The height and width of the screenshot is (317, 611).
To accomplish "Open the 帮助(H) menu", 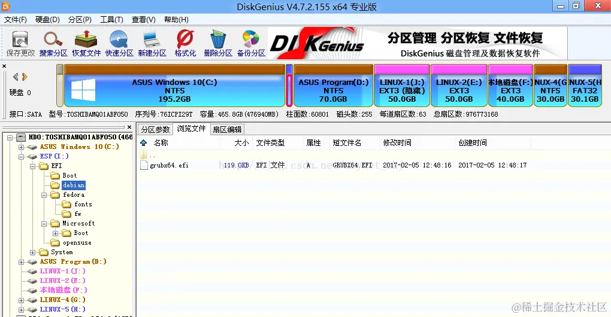I will (x=176, y=20).
